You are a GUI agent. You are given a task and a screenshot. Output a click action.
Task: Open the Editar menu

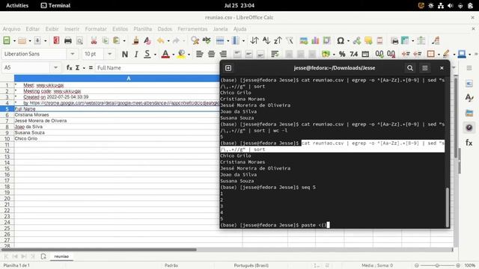tap(33, 29)
